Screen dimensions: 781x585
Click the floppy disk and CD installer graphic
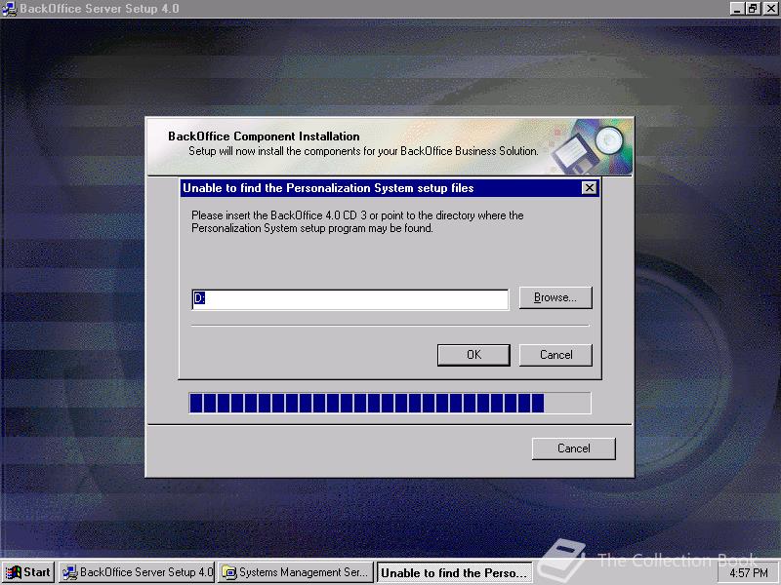[590, 146]
